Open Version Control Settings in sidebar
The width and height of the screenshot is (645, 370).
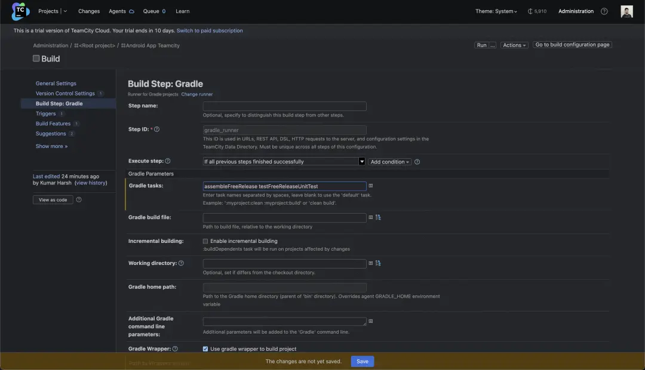(65, 94)
